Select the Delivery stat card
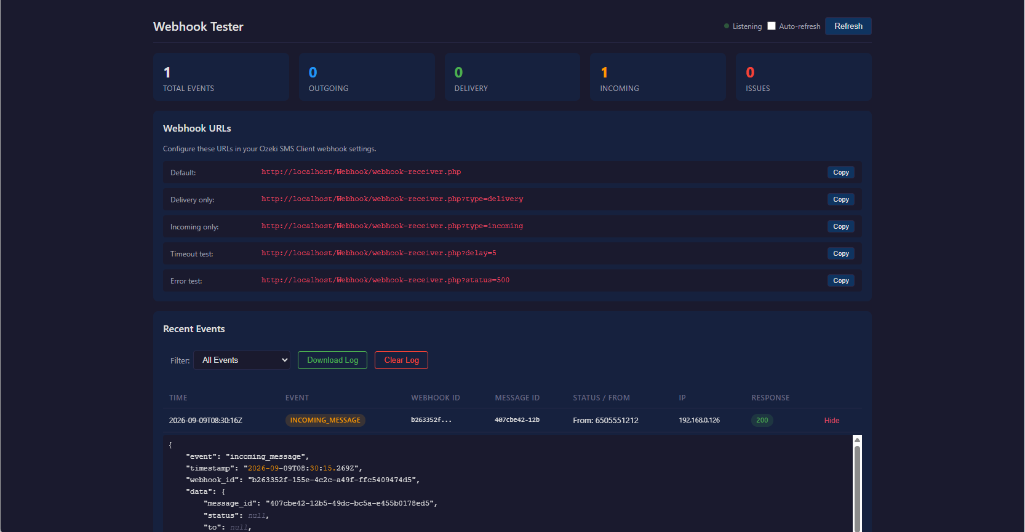The width and height of the screenshot is (1025, 532). (x=512, y=77)
